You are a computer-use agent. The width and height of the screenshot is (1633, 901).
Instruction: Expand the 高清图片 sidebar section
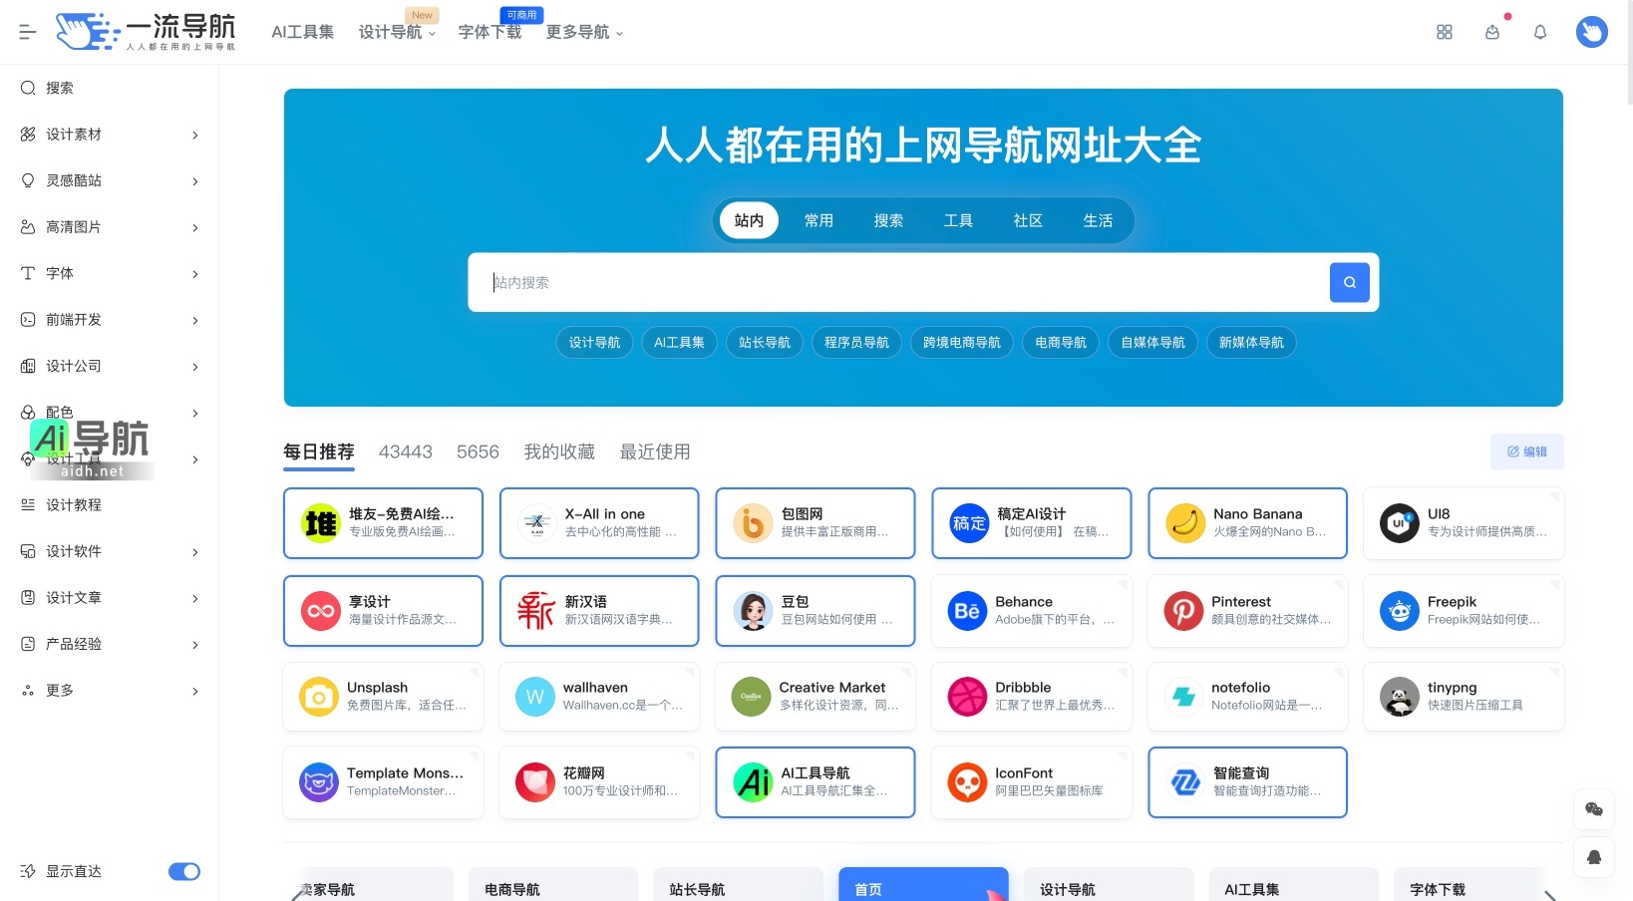click(194, 227)
